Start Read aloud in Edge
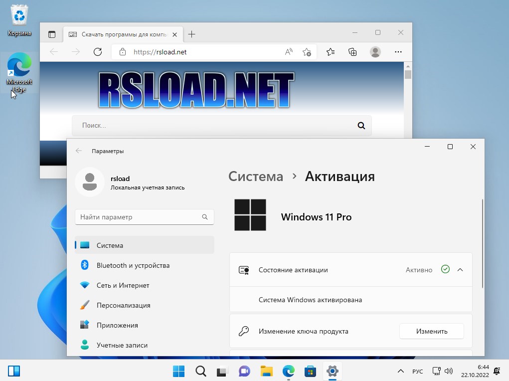This screenshot has height=381, width=509. [289, 52]
